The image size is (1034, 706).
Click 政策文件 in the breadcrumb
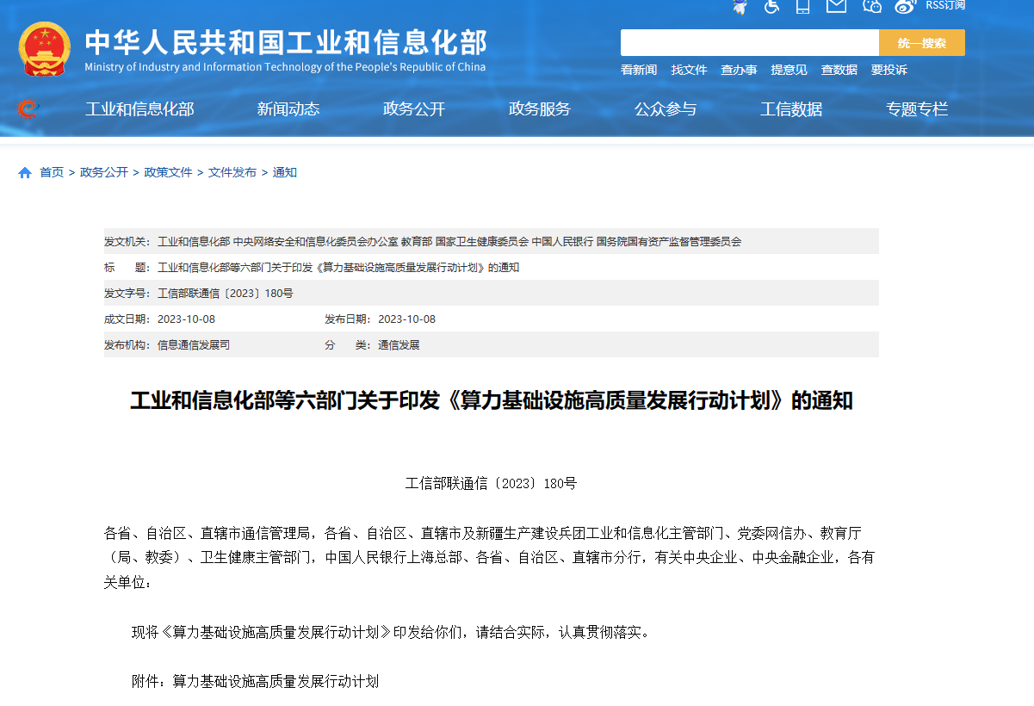pyautogui.click(x=169, y=172)
